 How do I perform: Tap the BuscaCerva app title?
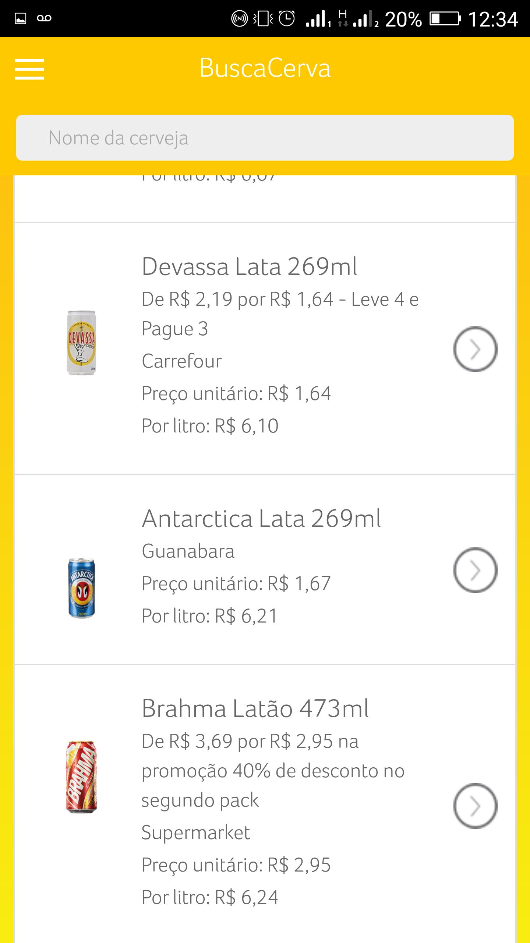coord(265,68)
